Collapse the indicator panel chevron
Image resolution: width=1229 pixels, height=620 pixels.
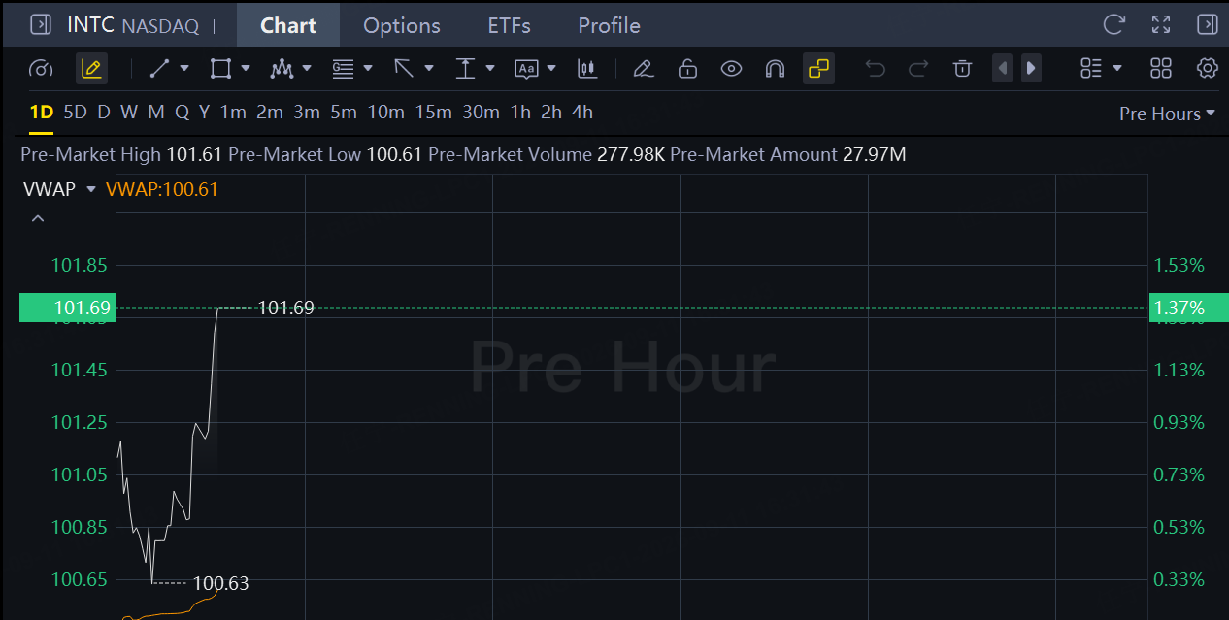(x=38, y=219)
